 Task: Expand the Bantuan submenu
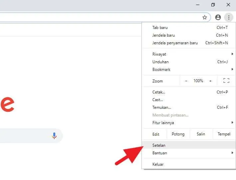(x=189, y=153)
